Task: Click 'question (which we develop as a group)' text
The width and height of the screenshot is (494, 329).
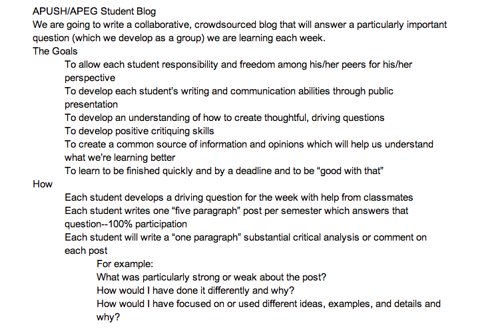Action: tap(119, 38)
